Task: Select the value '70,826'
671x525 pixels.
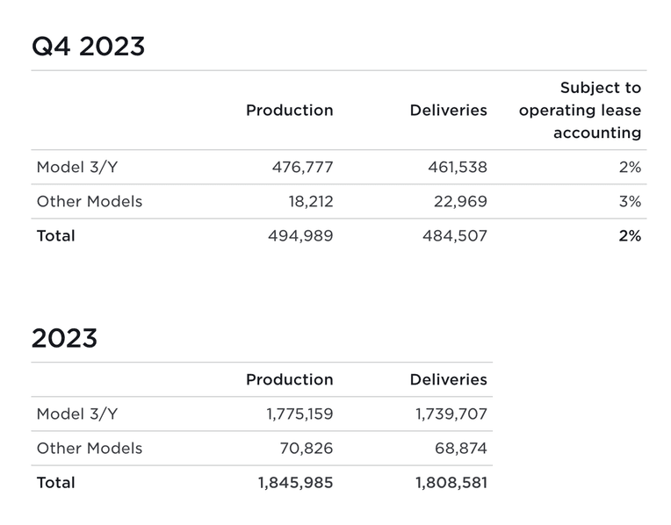Action: point(307,449)
